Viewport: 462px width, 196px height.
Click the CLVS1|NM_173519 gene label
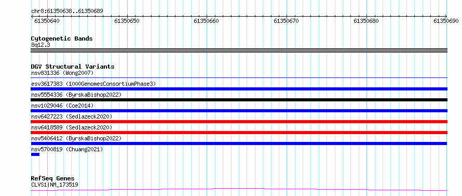point(55,185)
